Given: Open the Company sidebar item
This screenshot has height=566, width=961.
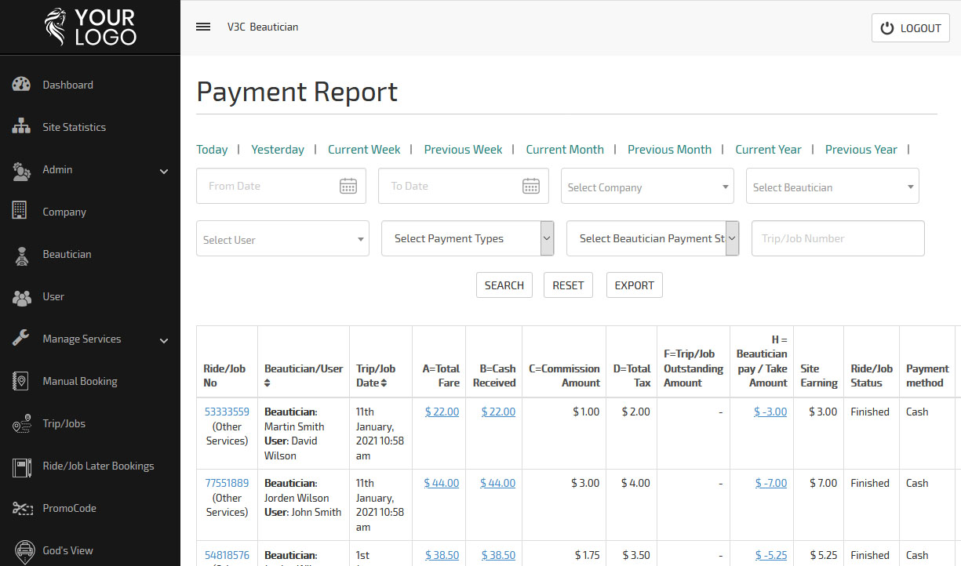Looking at the screenshot, I should coord(64,212).
